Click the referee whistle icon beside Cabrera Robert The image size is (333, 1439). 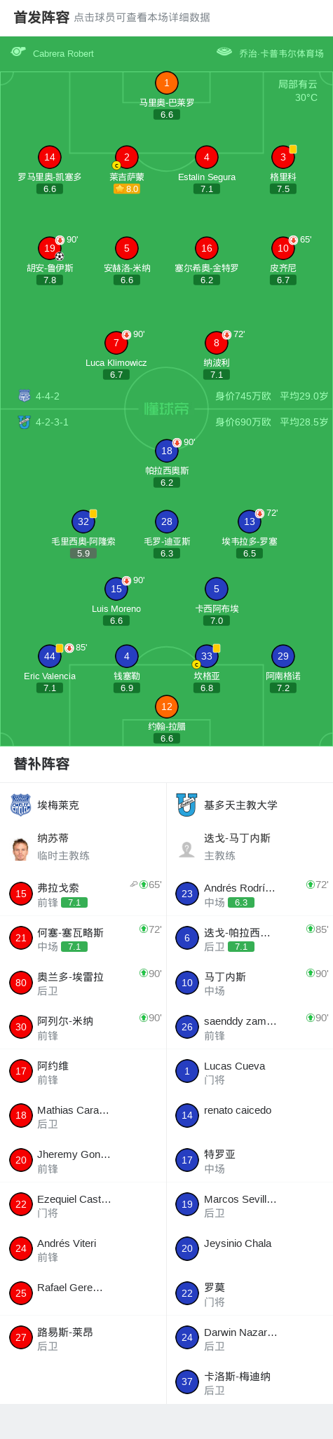[x=18, y=52]
